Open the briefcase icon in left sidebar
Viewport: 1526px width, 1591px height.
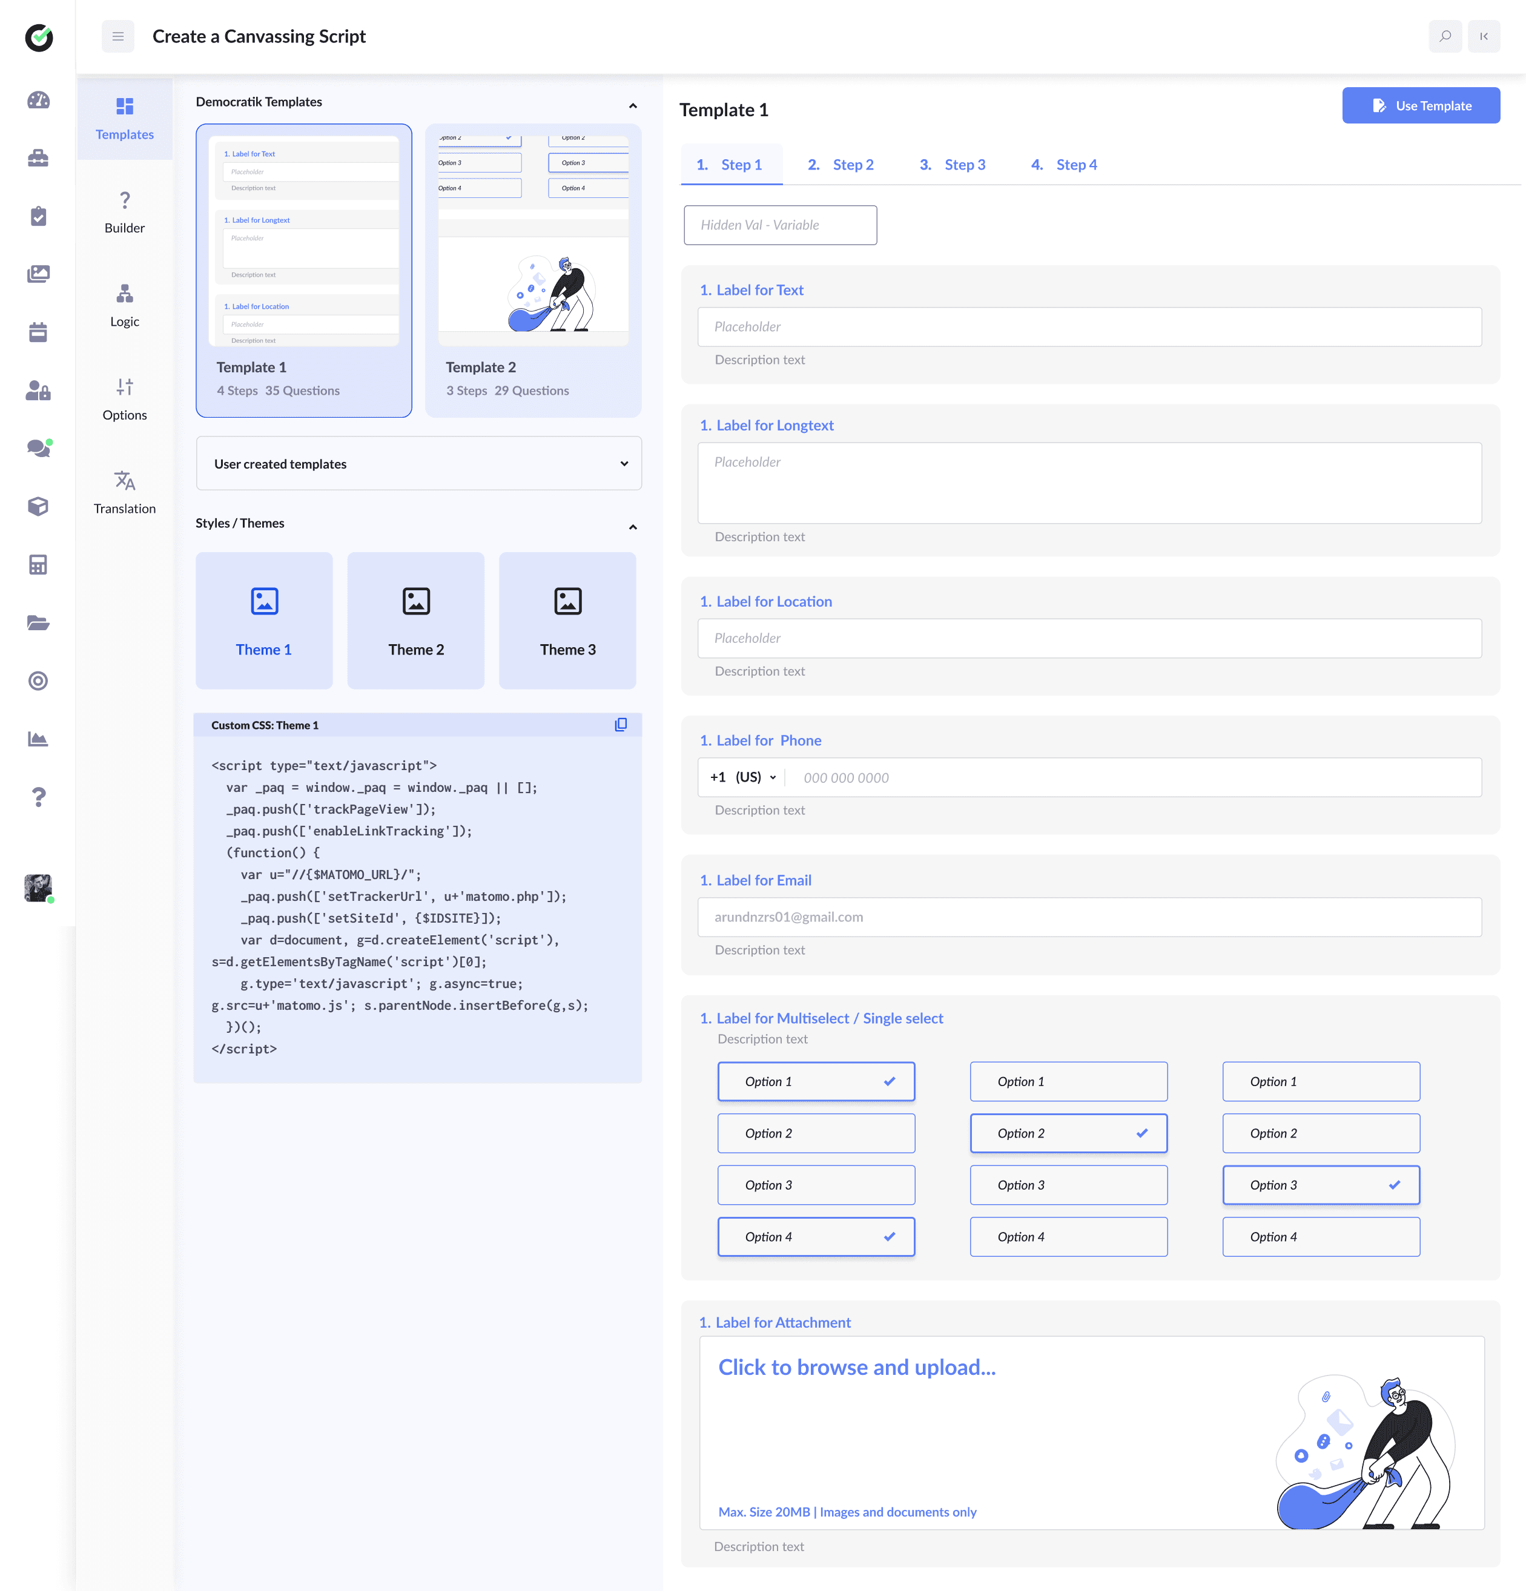point(38,158)
